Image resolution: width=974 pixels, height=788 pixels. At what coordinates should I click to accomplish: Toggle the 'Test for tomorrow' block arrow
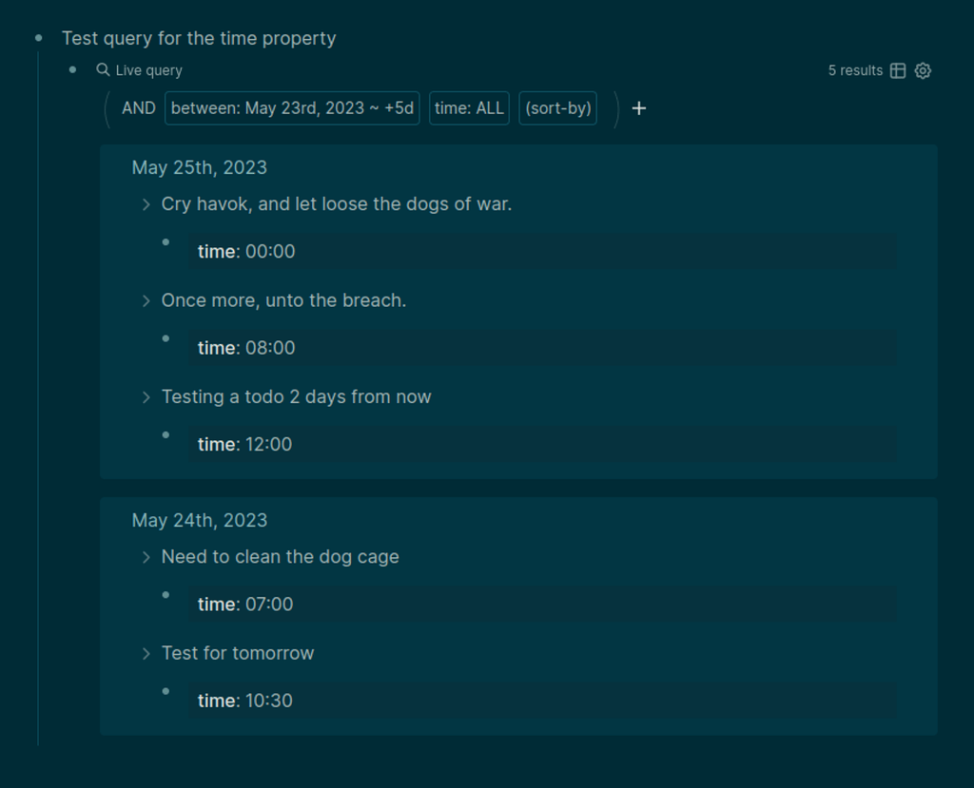[146, 653]
